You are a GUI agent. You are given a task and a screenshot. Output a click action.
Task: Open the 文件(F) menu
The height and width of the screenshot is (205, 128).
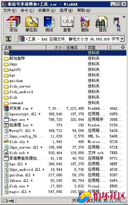[x=10, y=10]
